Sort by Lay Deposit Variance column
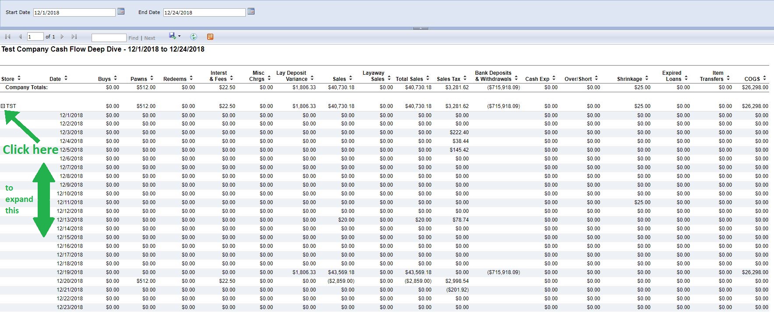This screenshot has width=774, height=313. pyautogui.click(x=312, y=78)
